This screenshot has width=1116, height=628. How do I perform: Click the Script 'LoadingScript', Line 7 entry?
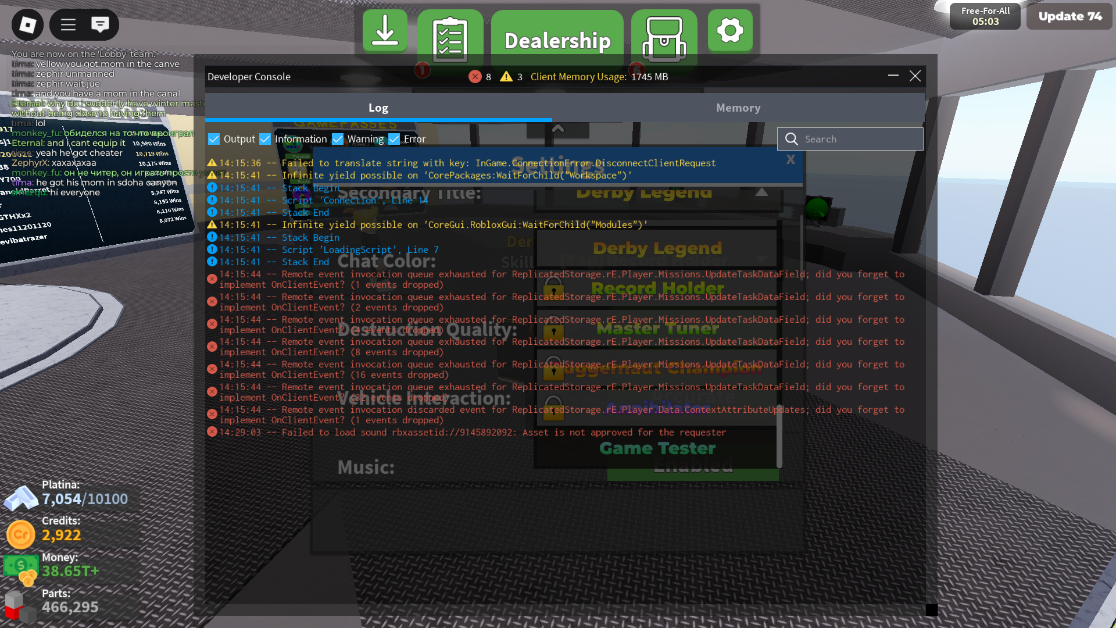pos(323,250)
